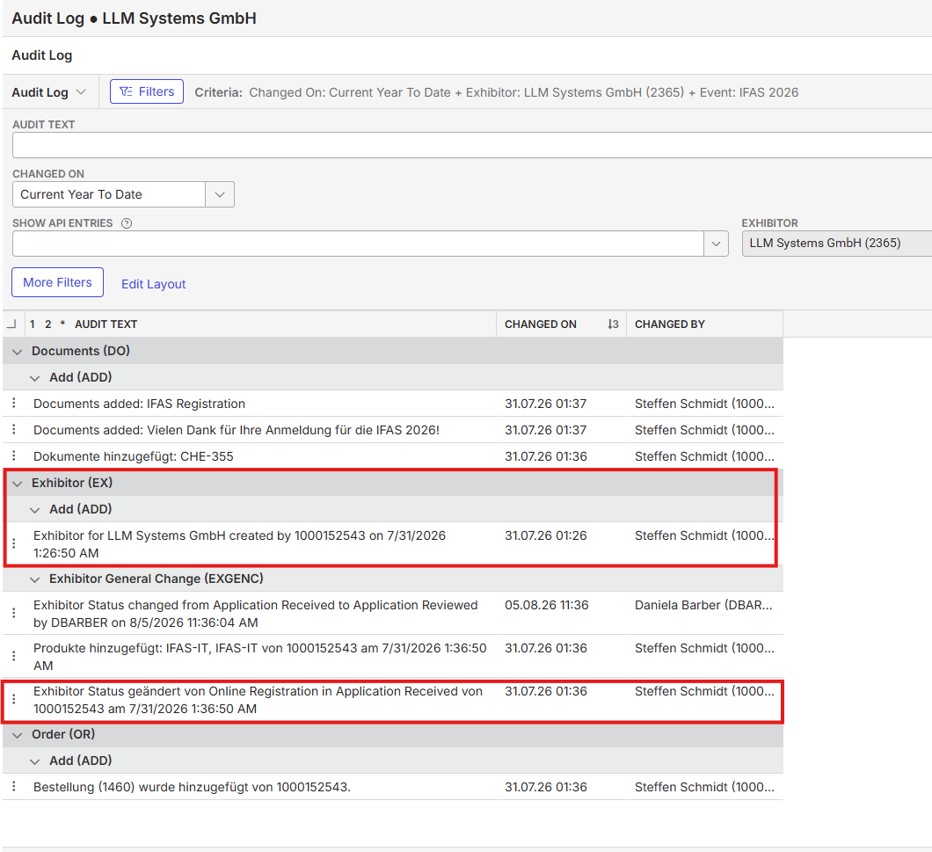Click into the Audit Text input field
The width and height of the screenshot is (932, 852).
click(x=472, y=145)
